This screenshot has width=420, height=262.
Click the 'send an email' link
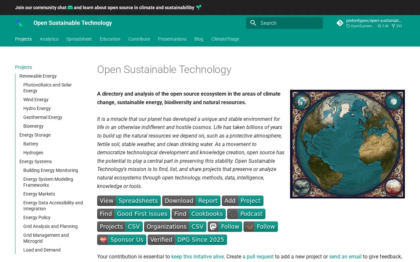click(x=345, y=256)
